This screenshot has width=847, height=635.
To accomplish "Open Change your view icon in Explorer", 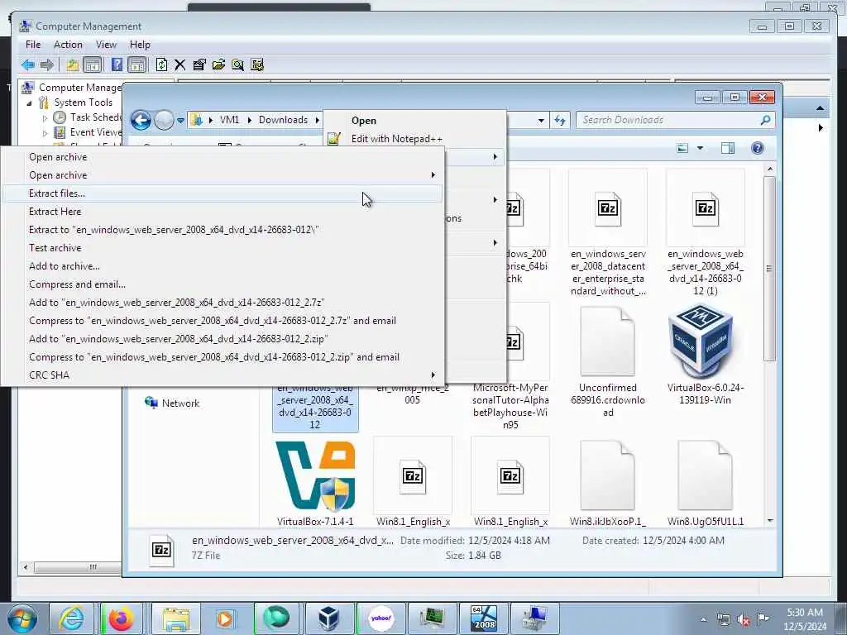I will [x=682, y=148].
